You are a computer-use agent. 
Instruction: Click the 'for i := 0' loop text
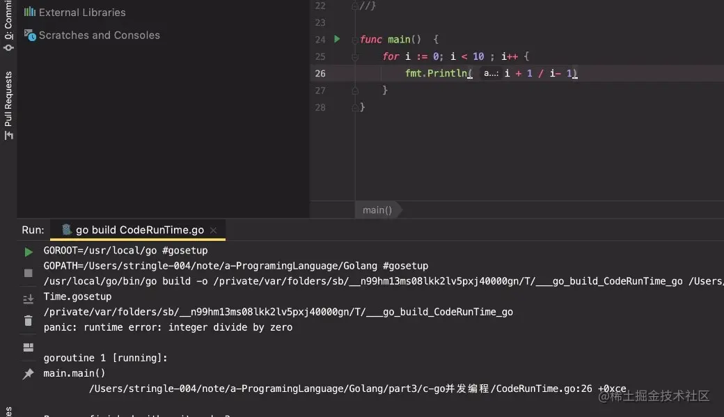413,56
